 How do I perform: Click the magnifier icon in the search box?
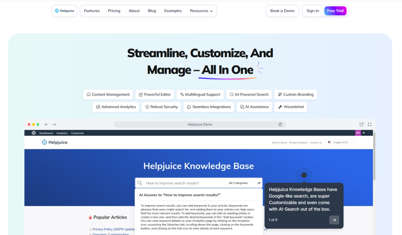(x=140, y=183)
